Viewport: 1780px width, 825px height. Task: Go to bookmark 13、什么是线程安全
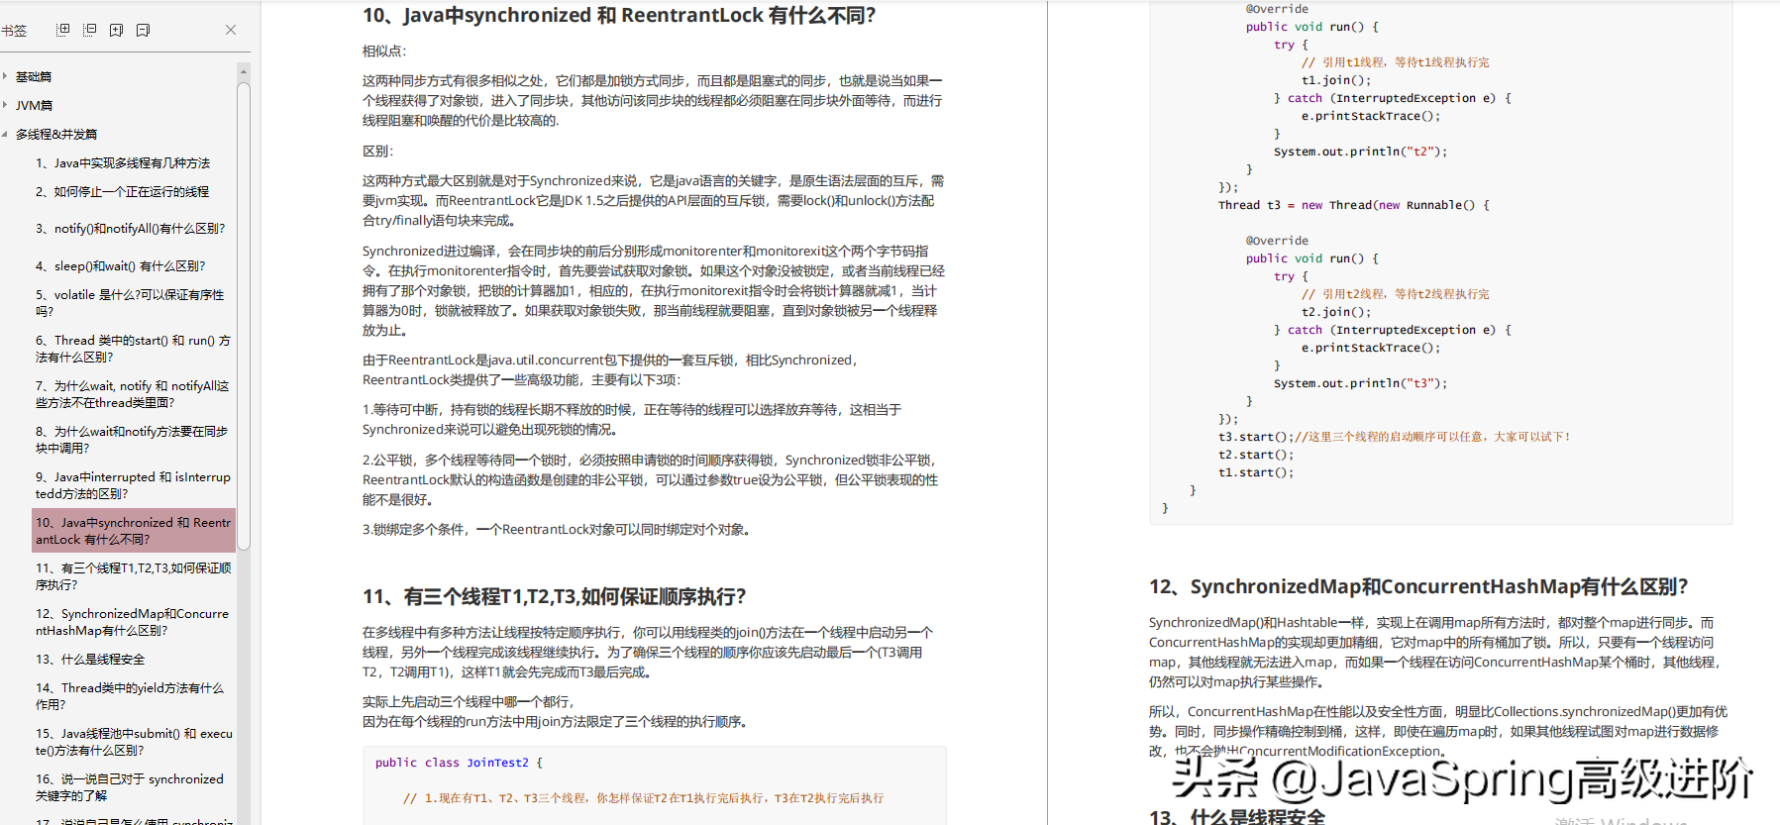tap(90, 659)
